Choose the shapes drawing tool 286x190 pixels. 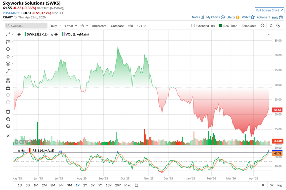point(8,49)
